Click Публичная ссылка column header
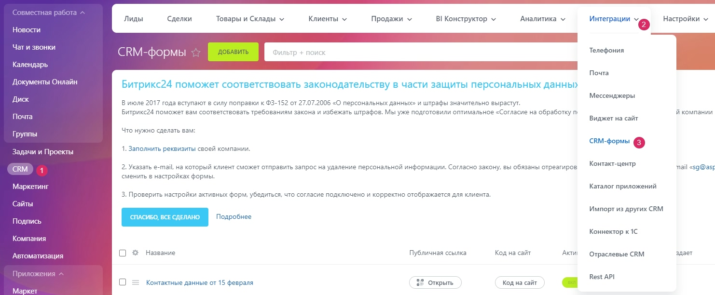Screen dimensions: 715x295 click(x=438, y=253)
